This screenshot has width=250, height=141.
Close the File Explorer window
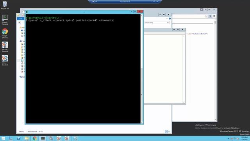coord(168,14)
